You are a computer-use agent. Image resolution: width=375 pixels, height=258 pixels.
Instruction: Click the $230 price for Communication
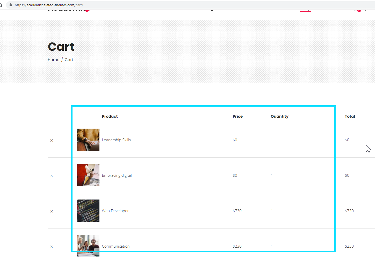point(237,246)
